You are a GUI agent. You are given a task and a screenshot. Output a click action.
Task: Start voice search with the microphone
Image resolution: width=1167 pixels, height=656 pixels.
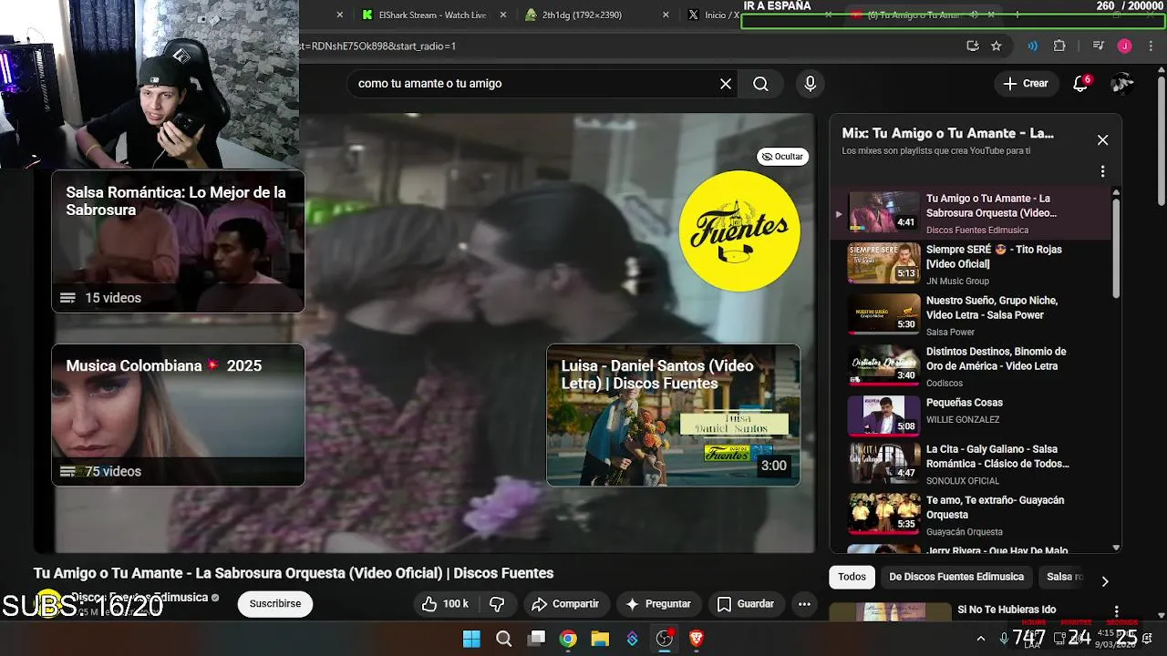[x=810, y=84]
